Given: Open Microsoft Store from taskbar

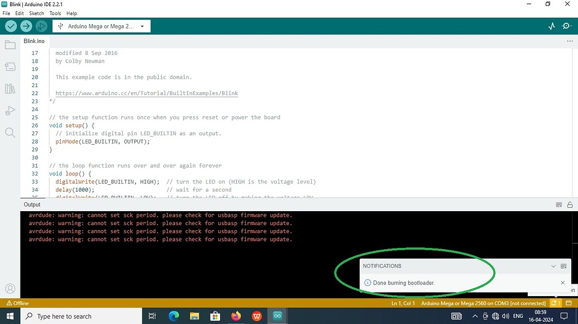Looking at the screenshot, I should [215, 316].
